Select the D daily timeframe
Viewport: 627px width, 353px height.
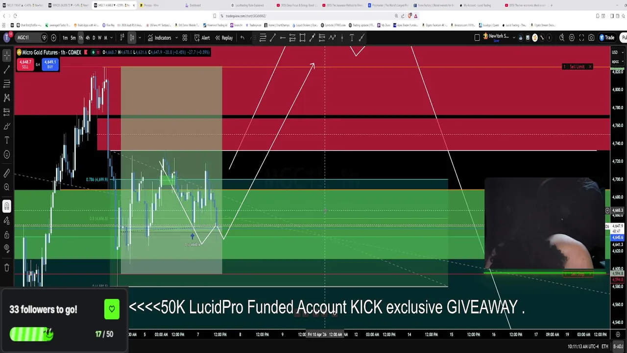(x=94, y=38)
